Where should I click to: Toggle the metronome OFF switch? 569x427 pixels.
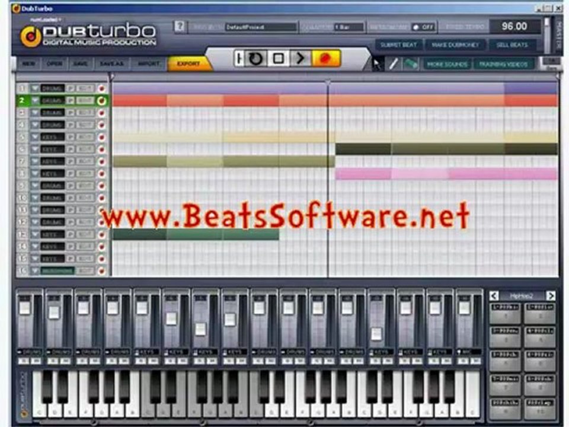[423, 27]
